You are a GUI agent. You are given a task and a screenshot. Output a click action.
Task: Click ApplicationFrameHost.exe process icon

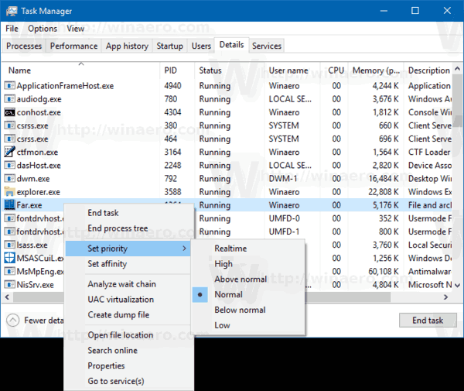[x=9, y=86]
